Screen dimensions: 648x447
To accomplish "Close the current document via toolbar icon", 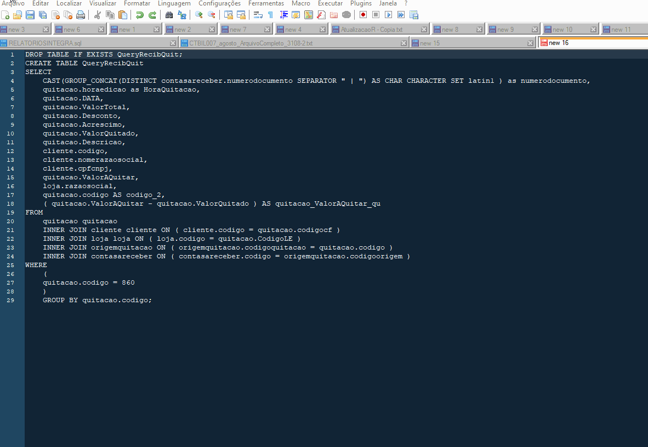I will click(x=55, y=15).
